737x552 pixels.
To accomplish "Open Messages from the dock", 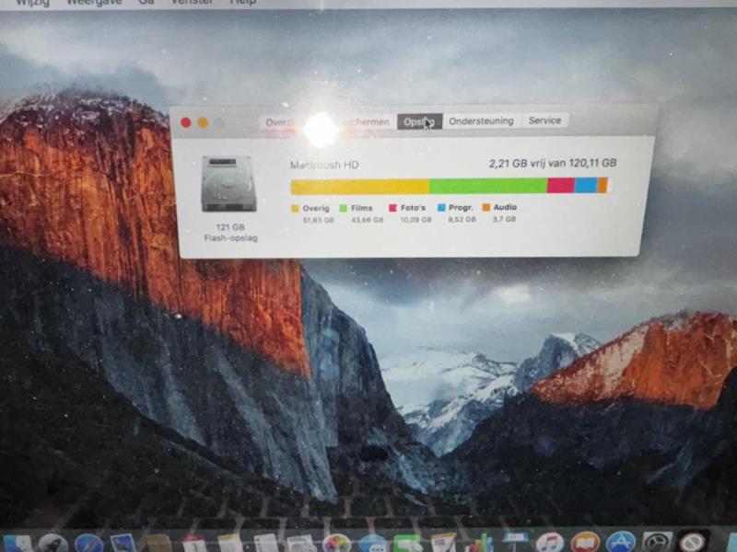I will point(372,544).
